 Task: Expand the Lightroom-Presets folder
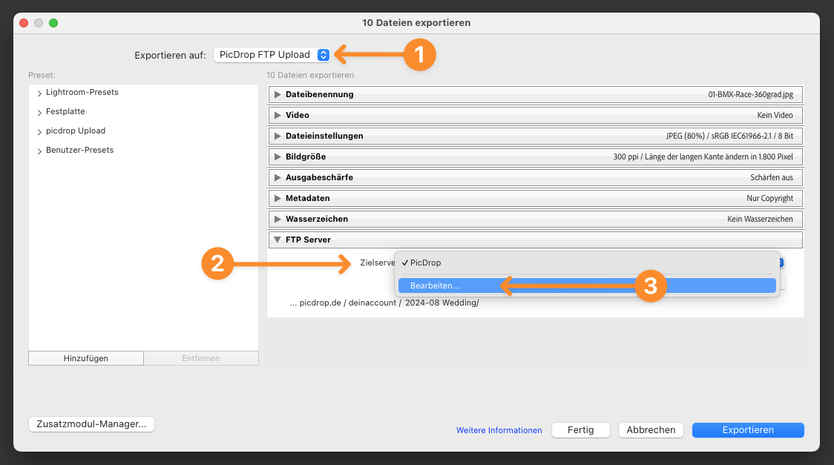(x=39, y=93)
